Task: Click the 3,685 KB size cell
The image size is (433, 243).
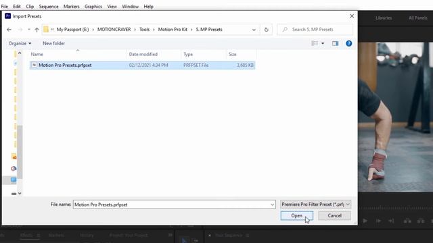Action: [x=245, y=65]
